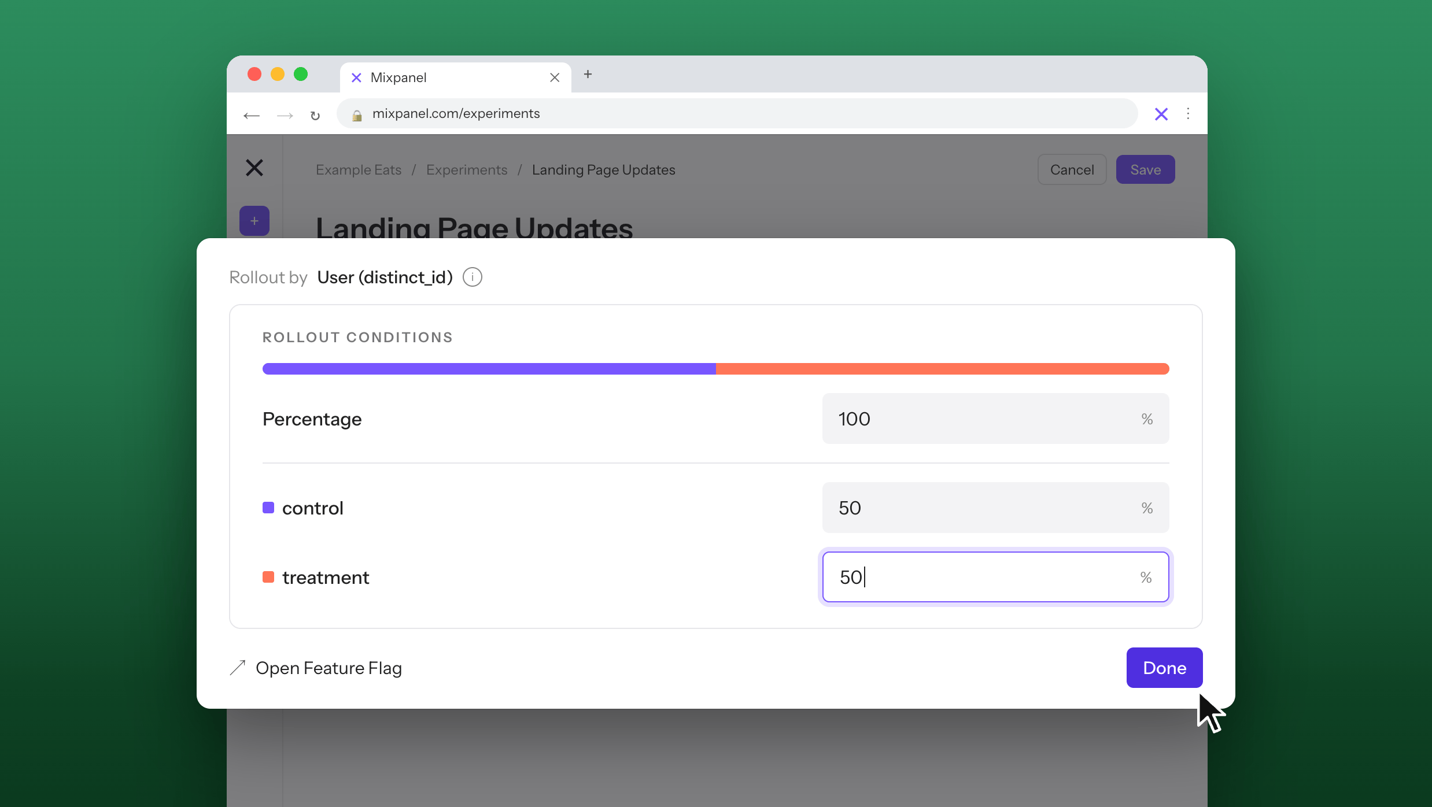
Task: Click the purple control color swatch
Action: (268, 508)
